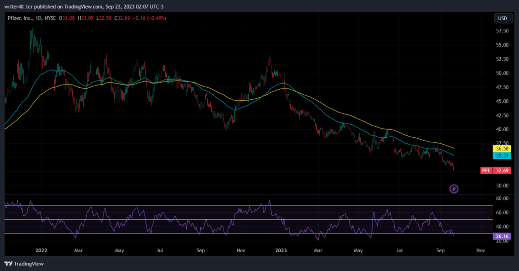Click the Mar label after 2023

coord(318,250)
